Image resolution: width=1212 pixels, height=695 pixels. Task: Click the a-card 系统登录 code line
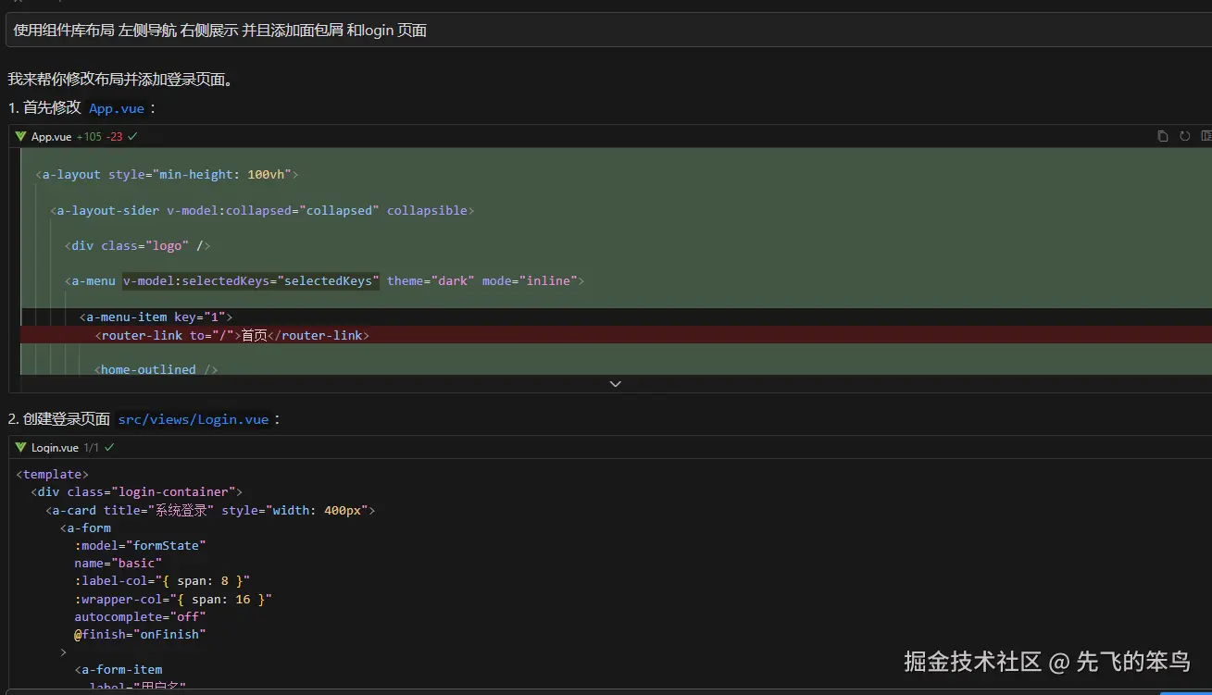point(210,510)
